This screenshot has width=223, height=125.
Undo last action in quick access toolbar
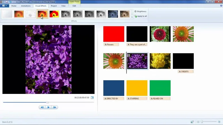pyautogui.click(x=10, y=2)
